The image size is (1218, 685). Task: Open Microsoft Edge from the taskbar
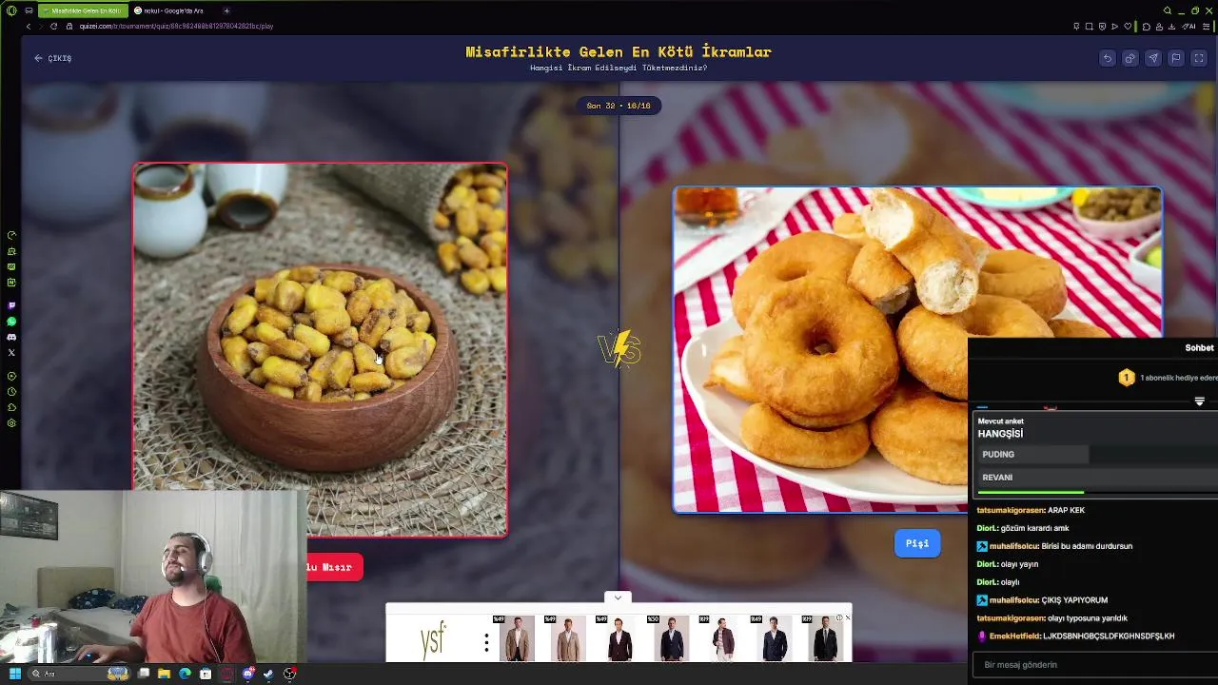coord(185,674)
